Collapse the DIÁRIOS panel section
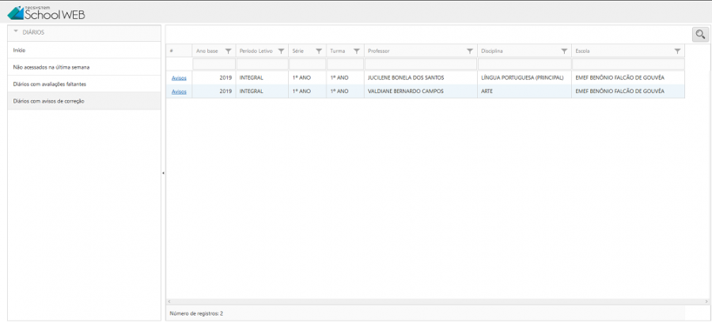Screen dimensions: 712x322 pyautogui.click(x=16, y=32)
